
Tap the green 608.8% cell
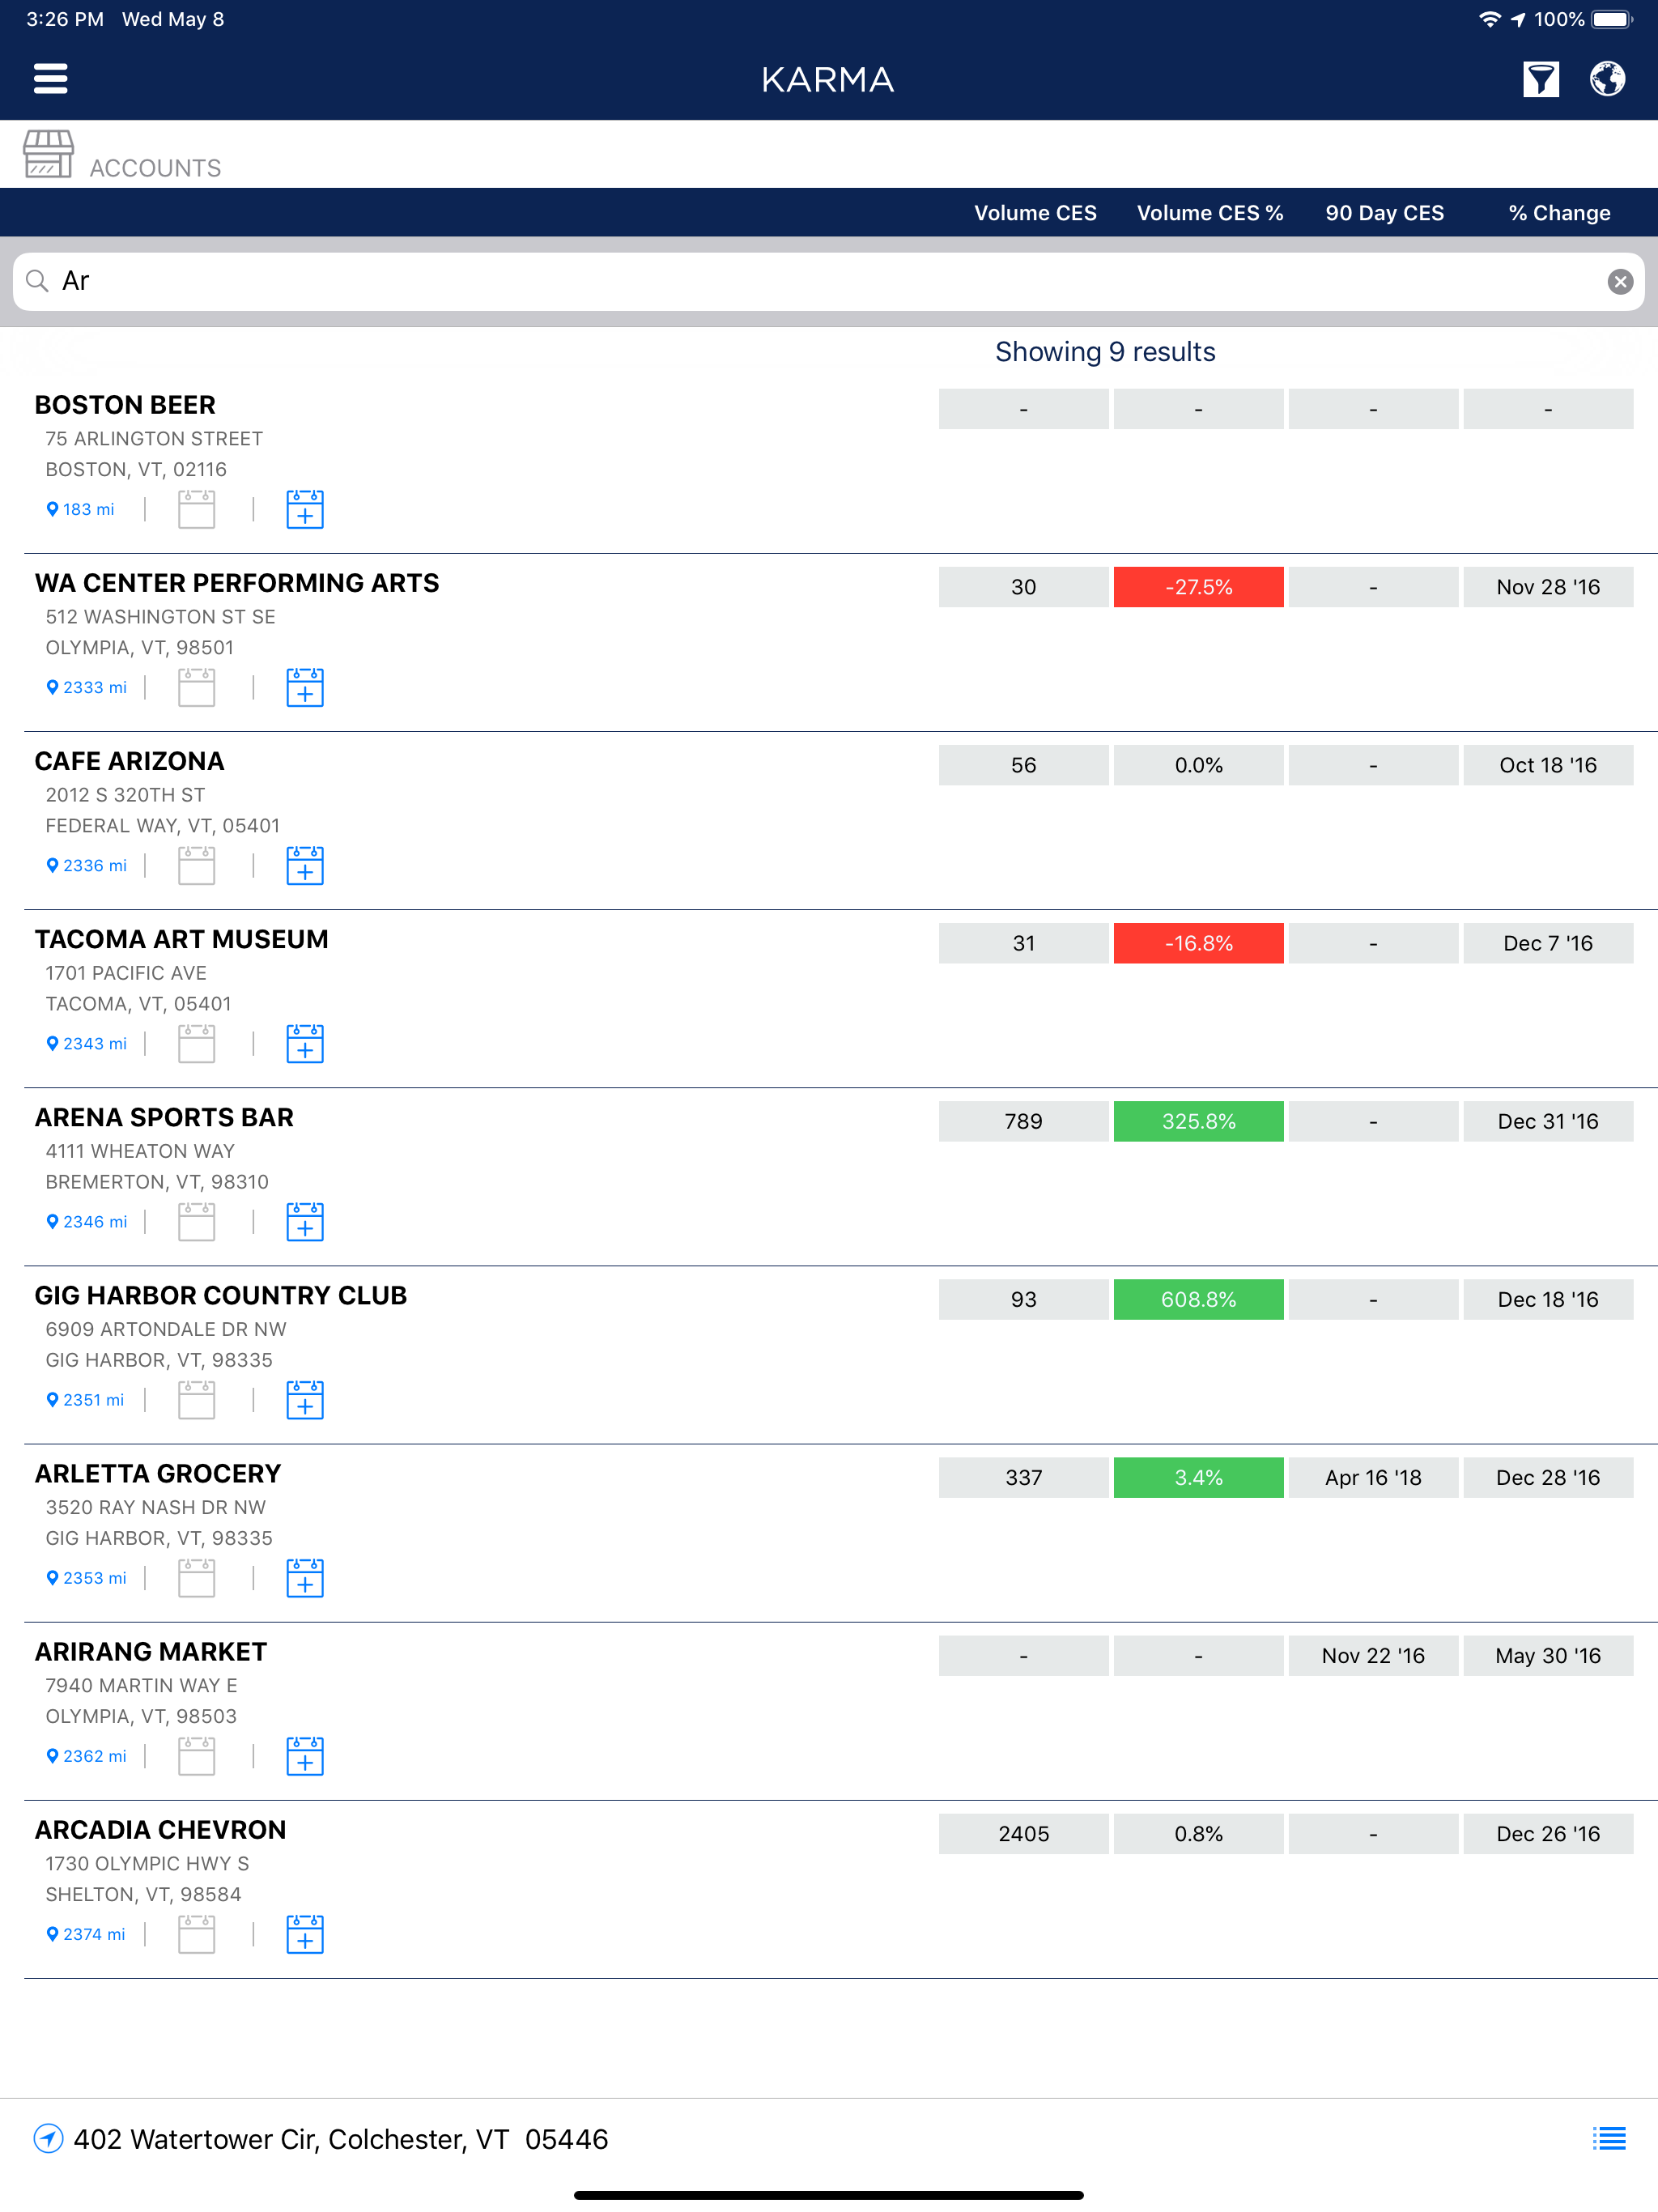click(x=1198, y=1299)
